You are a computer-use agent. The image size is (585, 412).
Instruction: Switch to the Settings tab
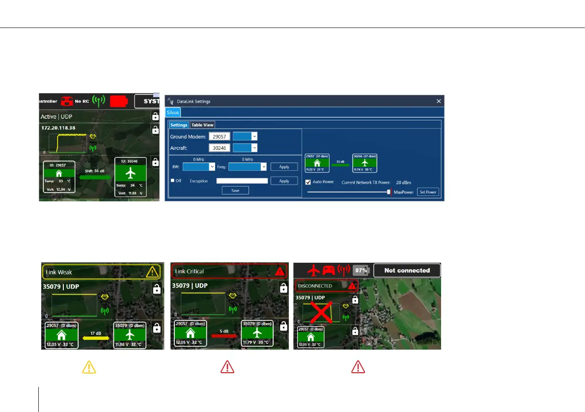click(x=179, y=125)
